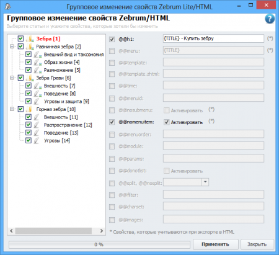Select tree item Угрозы [14]
Image resolution: width=279 pixels, height=255 pixels.
tap(57, 141)
